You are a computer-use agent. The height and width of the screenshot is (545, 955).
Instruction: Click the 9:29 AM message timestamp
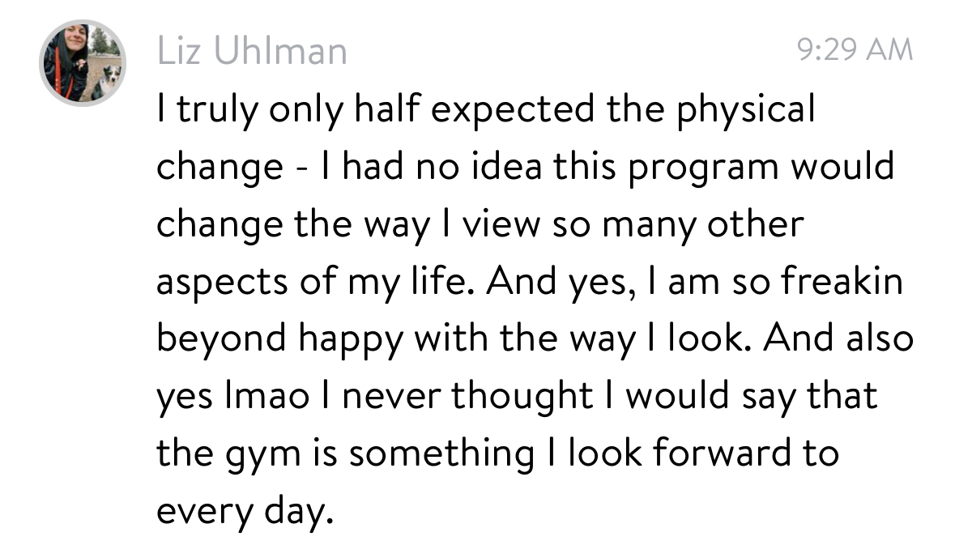(855, 50)
